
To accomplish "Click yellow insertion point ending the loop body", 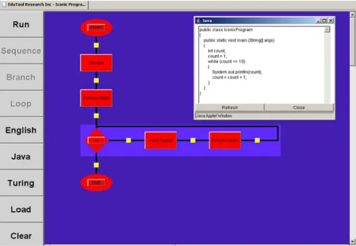I will [257, 141].
